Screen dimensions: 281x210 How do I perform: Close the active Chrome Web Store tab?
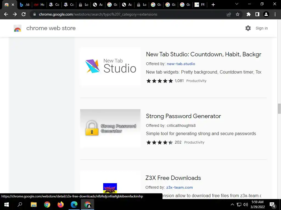pos(13,5)
